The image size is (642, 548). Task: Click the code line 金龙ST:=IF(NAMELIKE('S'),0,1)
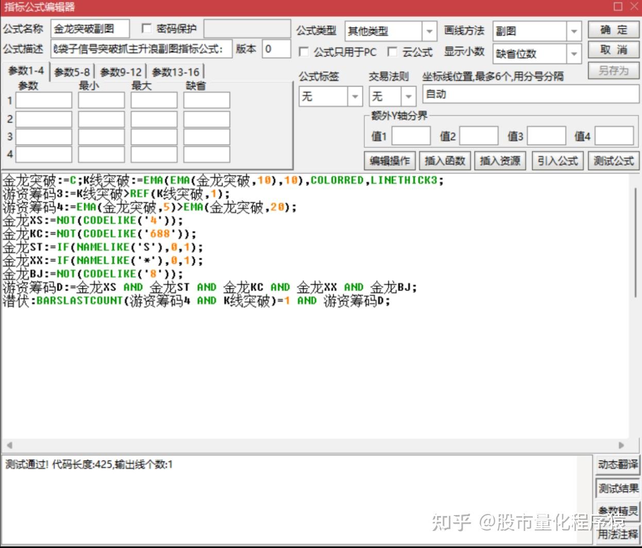[103, 247]
